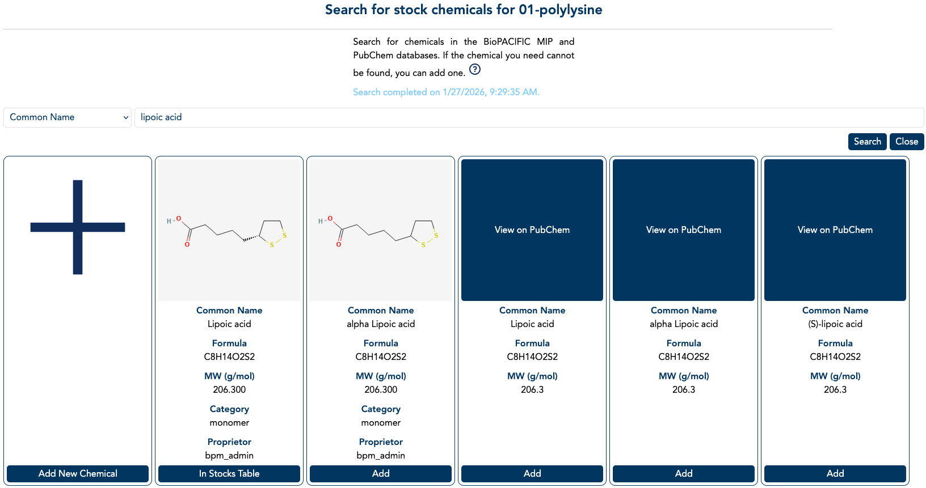Click the alpha Lipoic acid structure image
926x488 pixels.
(381, 230)
